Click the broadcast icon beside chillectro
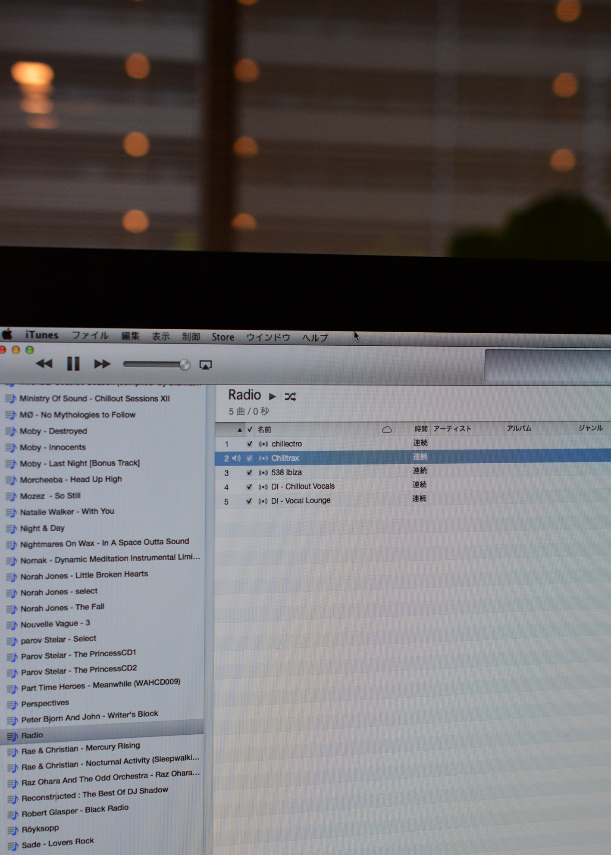Image resolution: width=611 pixels, height=855 pixels. pos(263,444)
